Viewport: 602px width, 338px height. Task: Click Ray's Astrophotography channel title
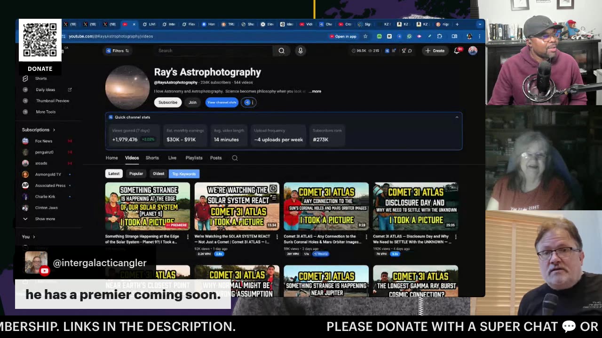click(207, 72)
